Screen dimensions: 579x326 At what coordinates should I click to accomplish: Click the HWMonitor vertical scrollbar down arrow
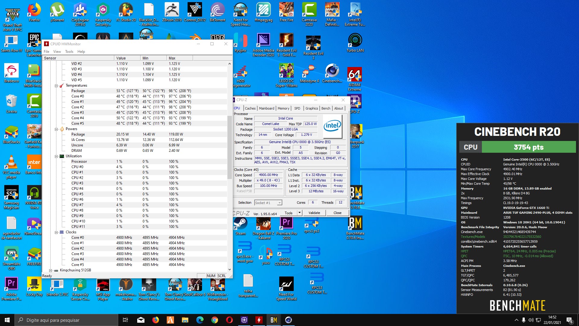(229, 270)
